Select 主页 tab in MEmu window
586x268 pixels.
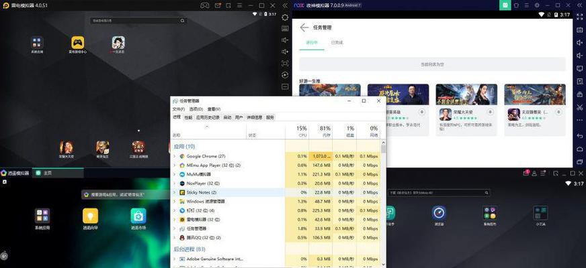point(58,173)
